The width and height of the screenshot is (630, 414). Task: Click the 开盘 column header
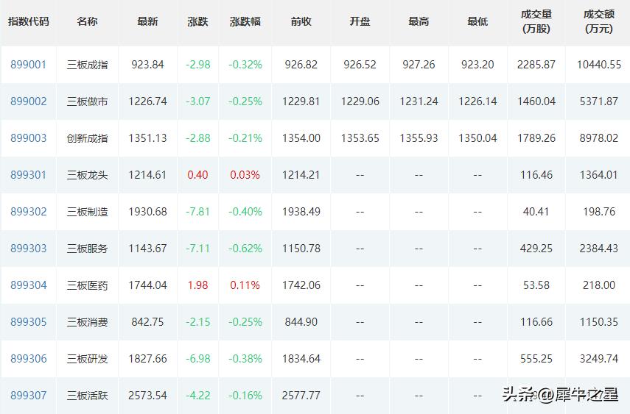tap(360, 21)
